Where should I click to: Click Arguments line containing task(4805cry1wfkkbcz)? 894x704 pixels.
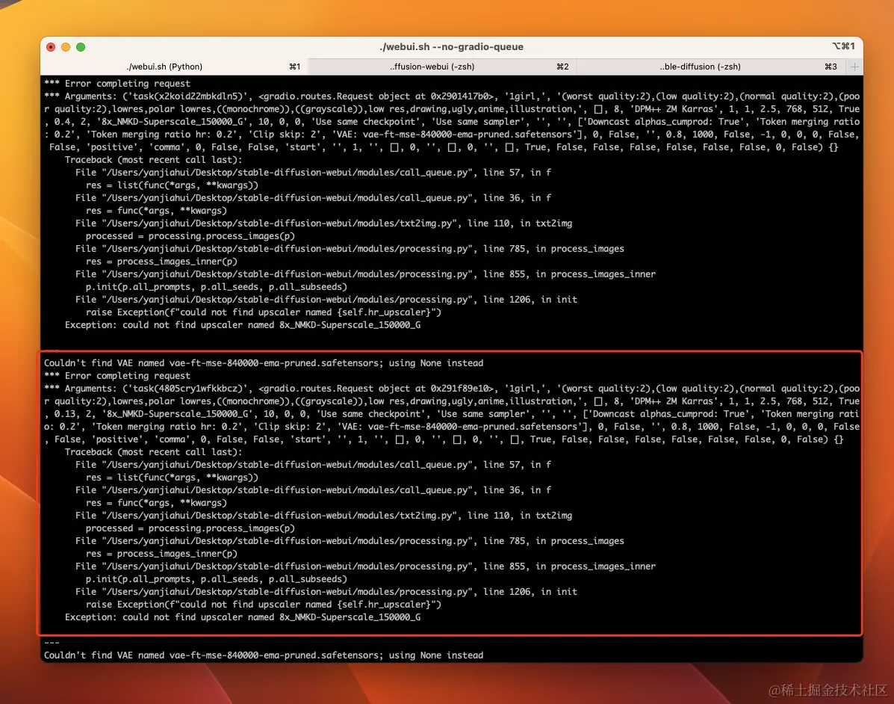coord(452,389)
